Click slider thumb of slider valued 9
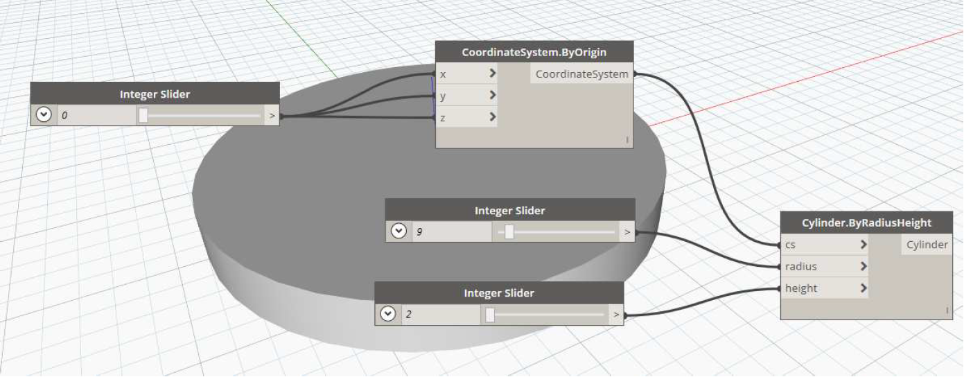 pos(509,232)
